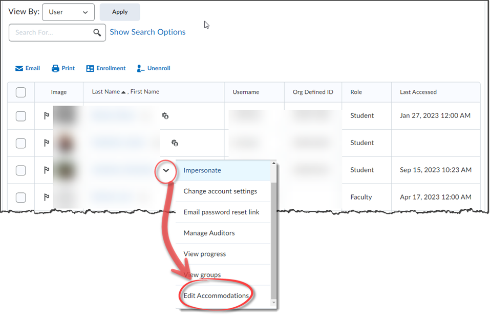Click the circled chevron next to user name
491x318 pixels.
(x=166, y=170)
